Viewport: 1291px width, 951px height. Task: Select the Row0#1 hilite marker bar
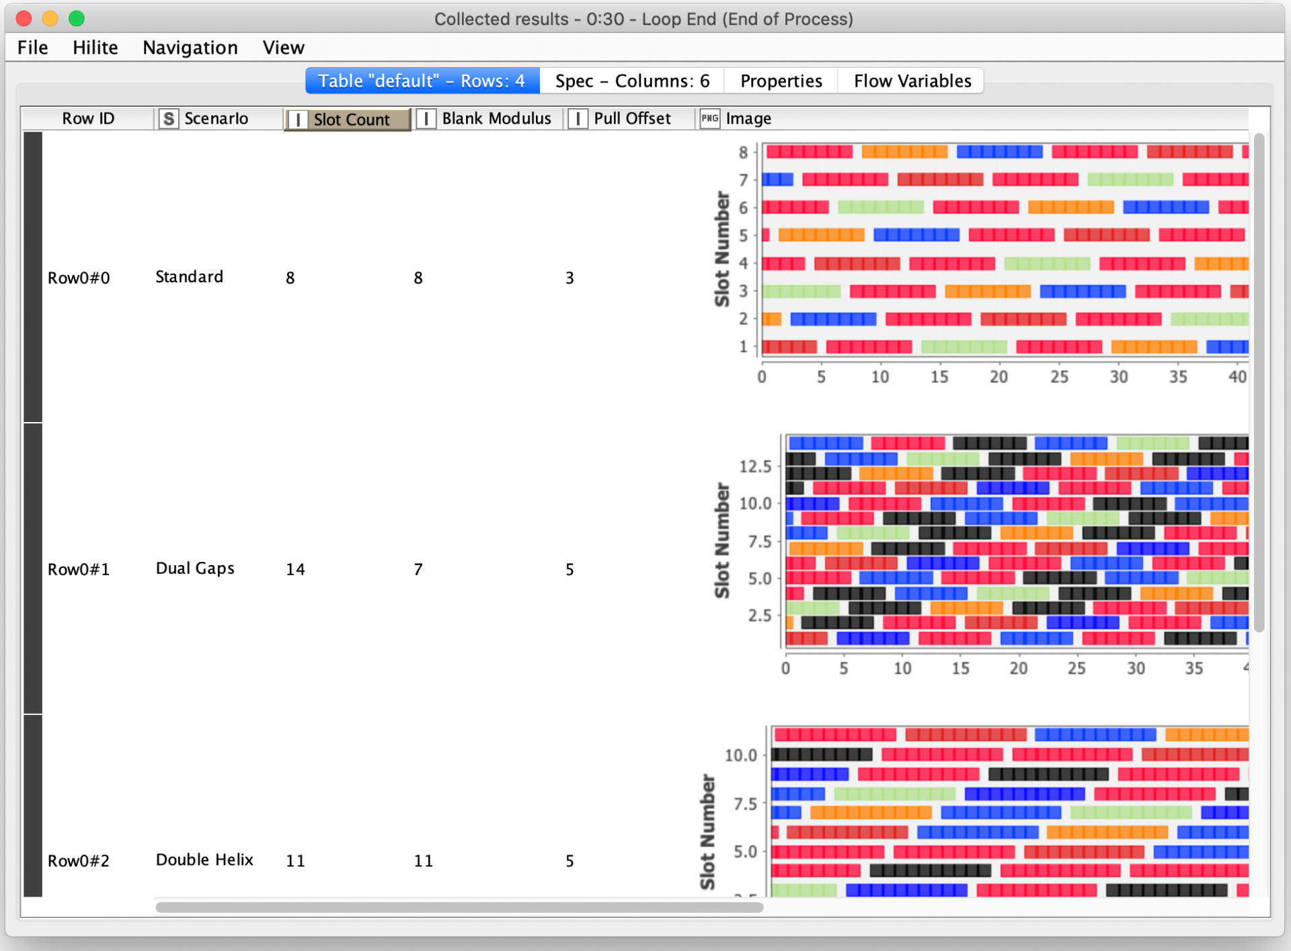(x=32, y=568)
